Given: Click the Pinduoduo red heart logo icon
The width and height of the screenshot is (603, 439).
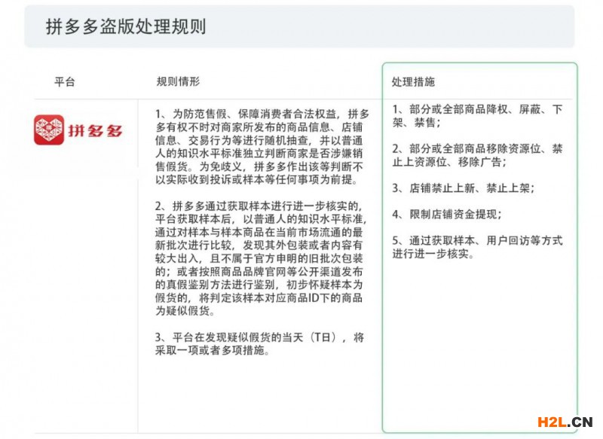Looking at the screenshot, I should click(50, 130).
